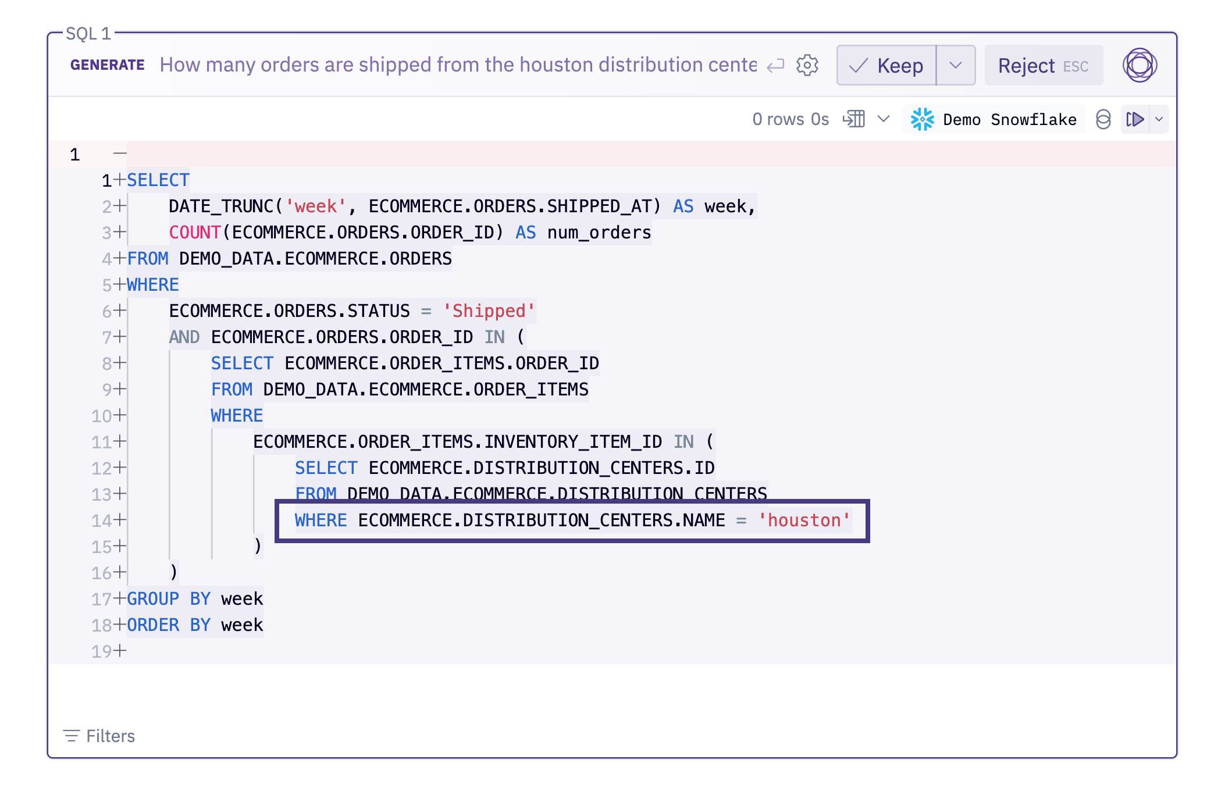Screen dimensions: 1232x806
Task: Click the highlighted 'houston' WHERE clause line
Action: pos(572,520)
